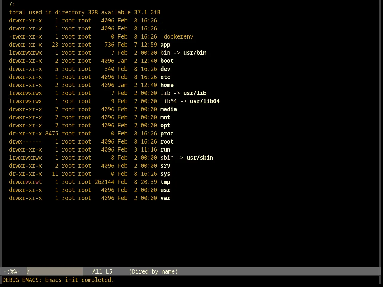The width and height of the screenshot is (383, 287).
Task: Click the lib symlink name
Action: pos(165,93)
